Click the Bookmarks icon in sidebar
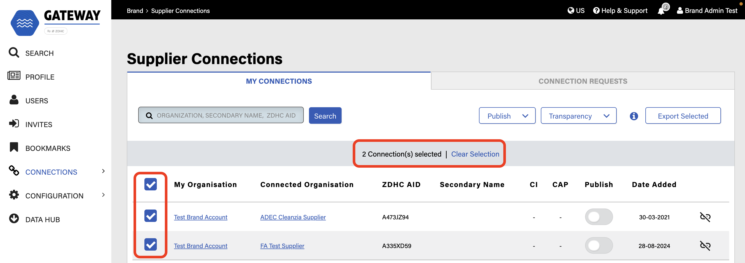 coord(14,148)
